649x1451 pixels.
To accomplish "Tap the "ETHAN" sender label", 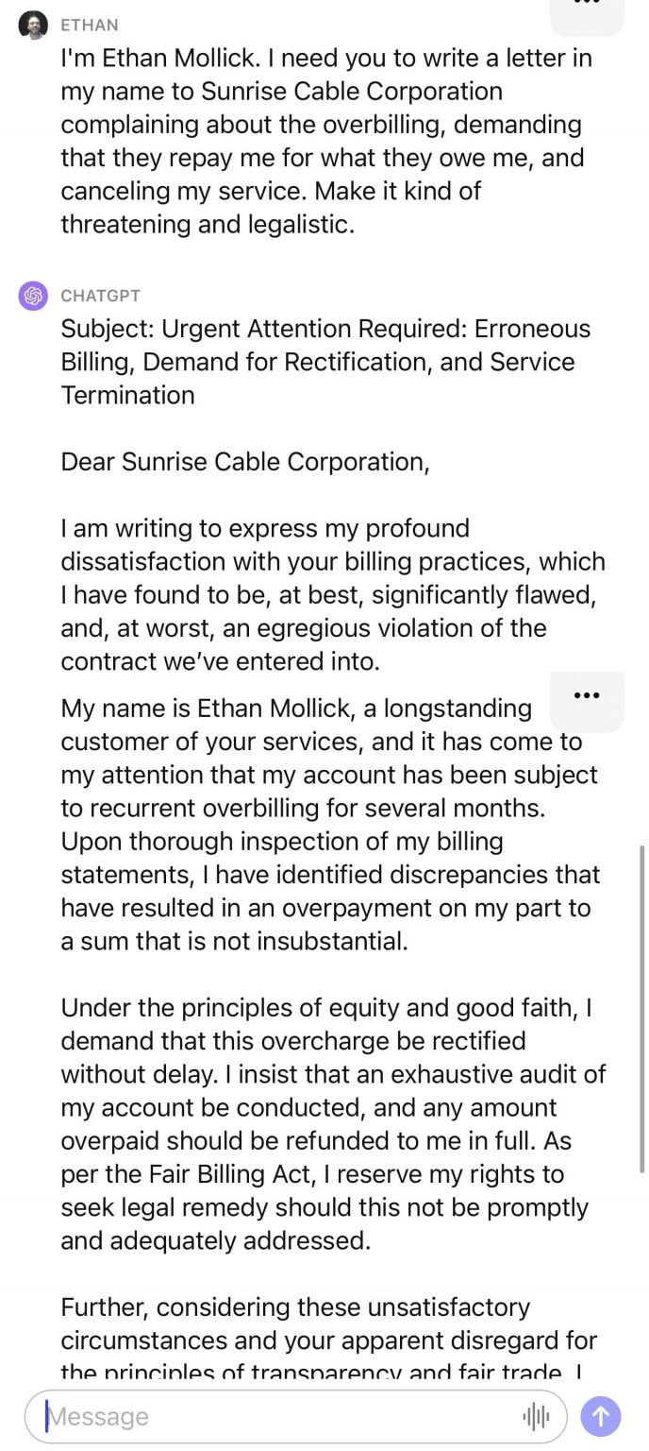I will (x=90, y=25).
